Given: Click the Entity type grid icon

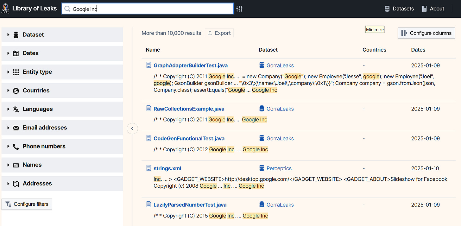Looking at the screenshot, I should pos(16,72).
